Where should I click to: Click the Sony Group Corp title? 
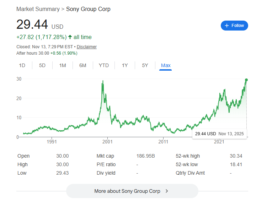point(88,9)
